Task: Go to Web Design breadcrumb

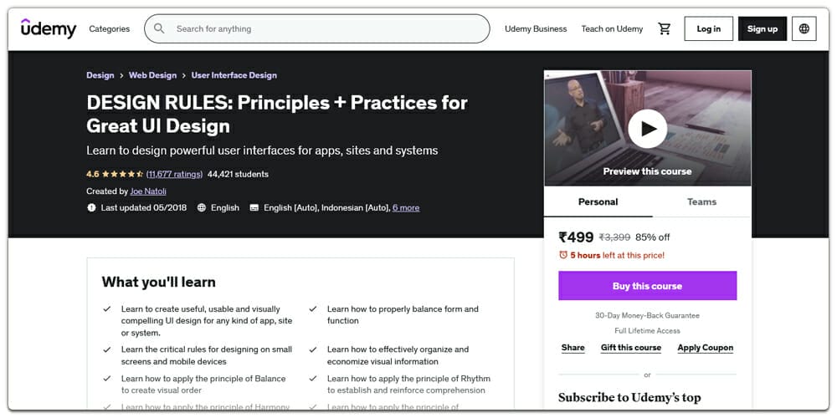Action: click(x=152, y=75)
